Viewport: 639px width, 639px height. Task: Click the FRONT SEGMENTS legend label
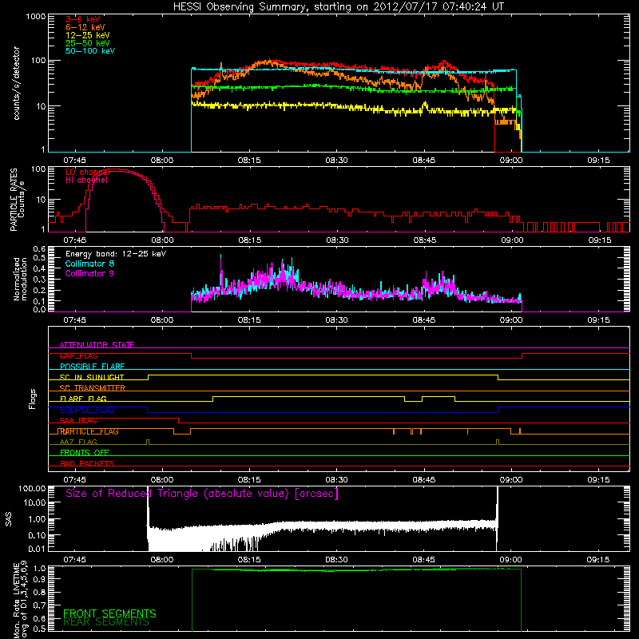point(109,613)
